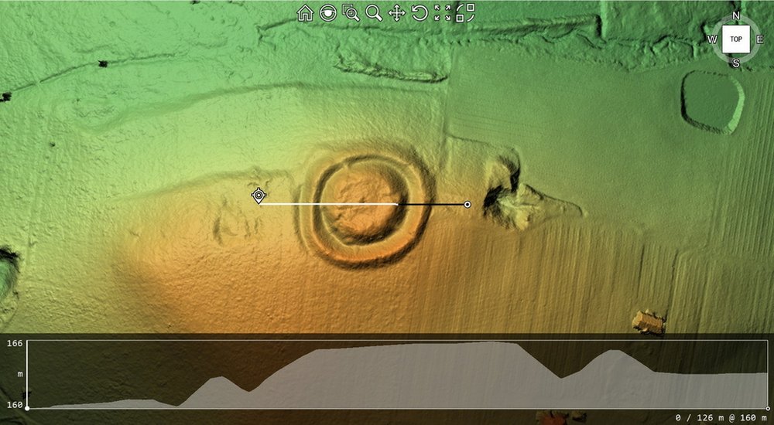Click the profile line's right end handle
774x425 pixels.
click(x=467, y=205)
